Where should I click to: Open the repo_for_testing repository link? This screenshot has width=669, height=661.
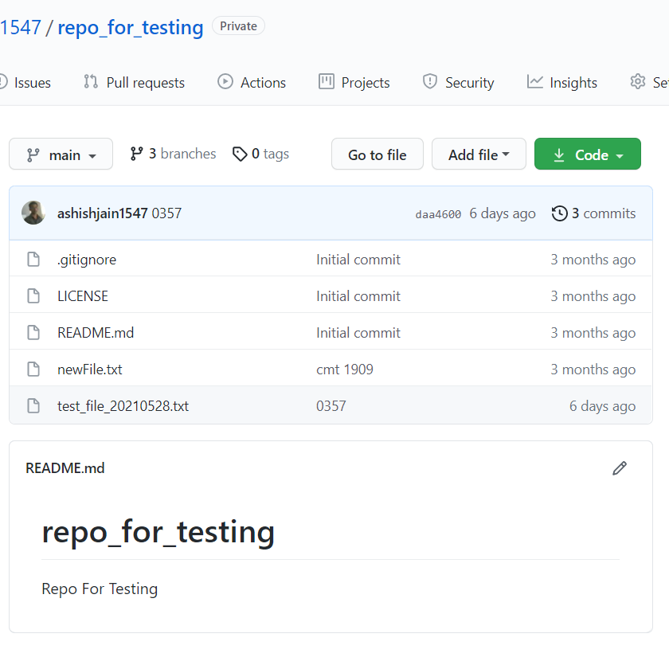[x=130, y=27]
